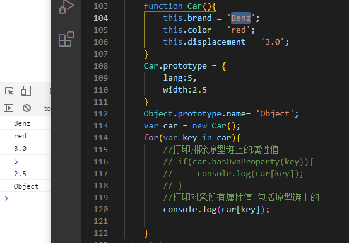
Task: Select the blue '5' console output
Action: [16, 161]
